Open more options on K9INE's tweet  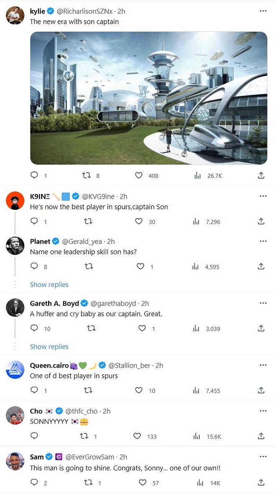click(x=262, y=196)
